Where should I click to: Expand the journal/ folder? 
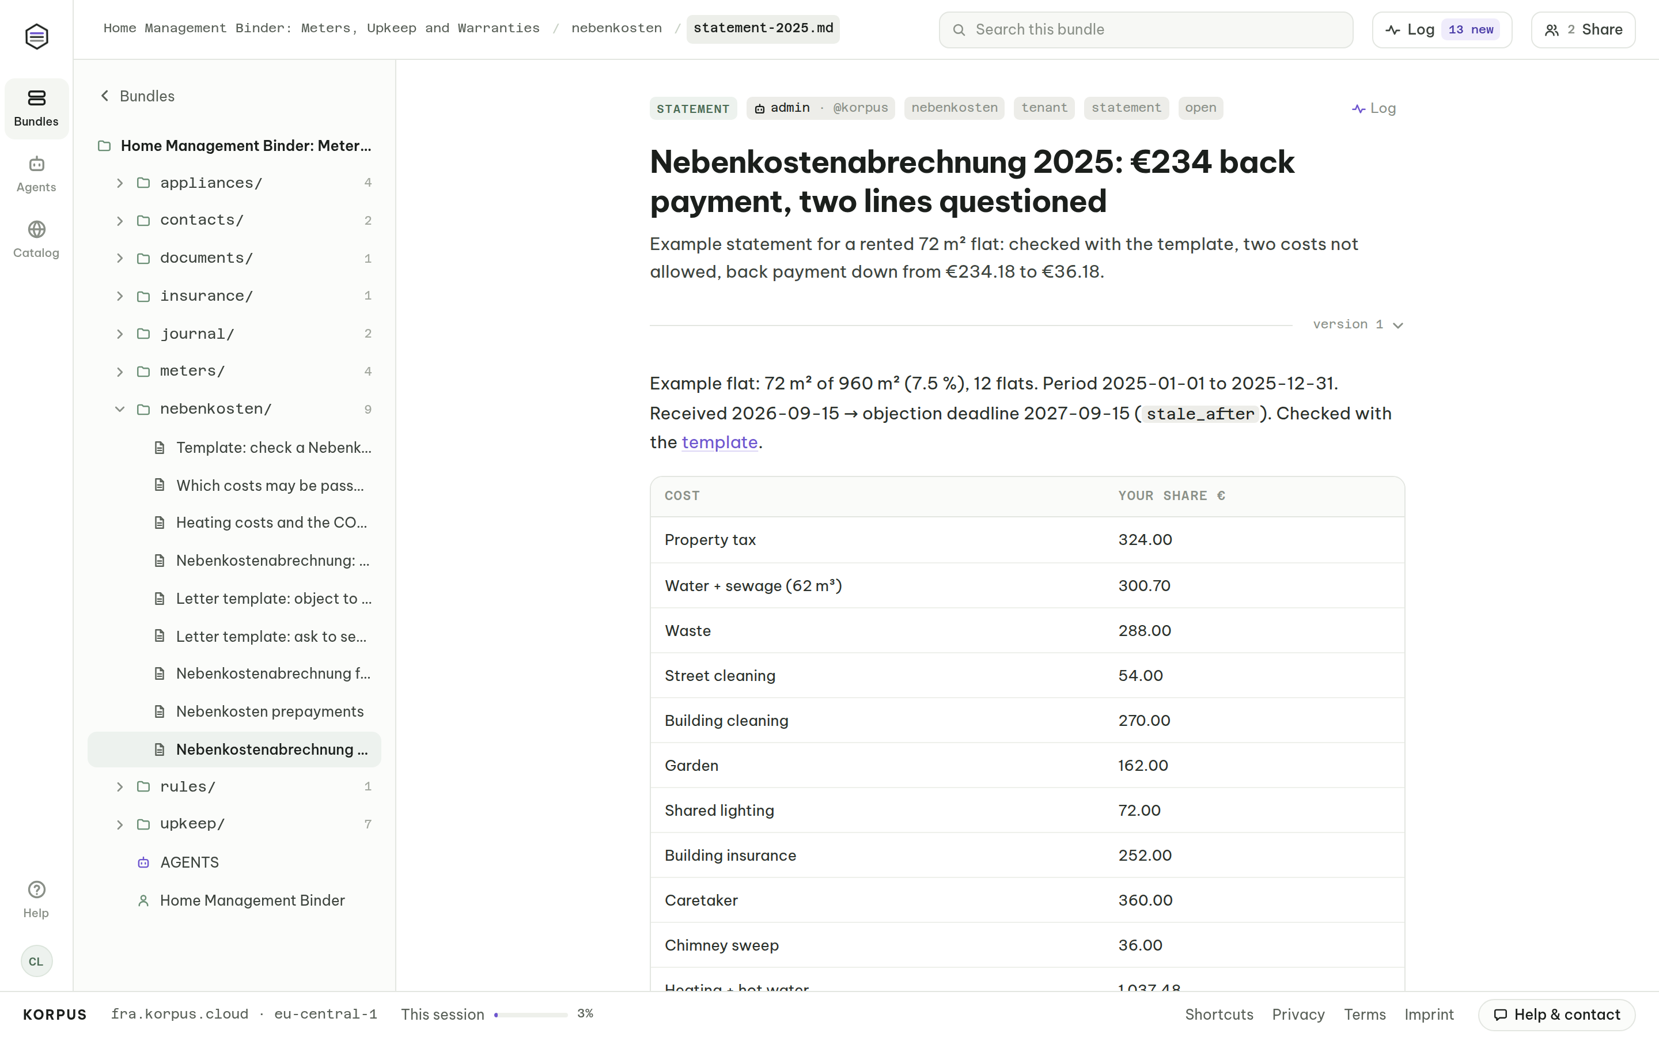click(234, 334)
